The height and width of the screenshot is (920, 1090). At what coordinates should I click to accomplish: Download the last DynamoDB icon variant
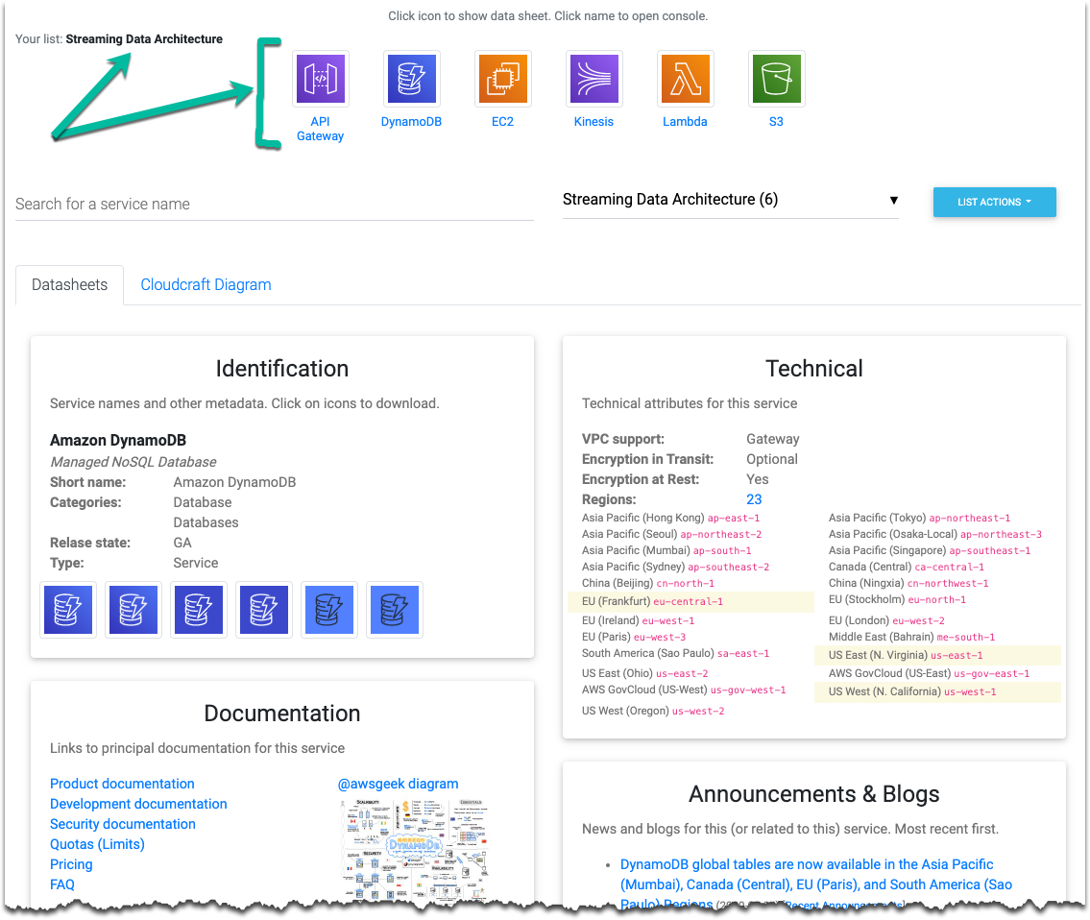coord(394,610)
